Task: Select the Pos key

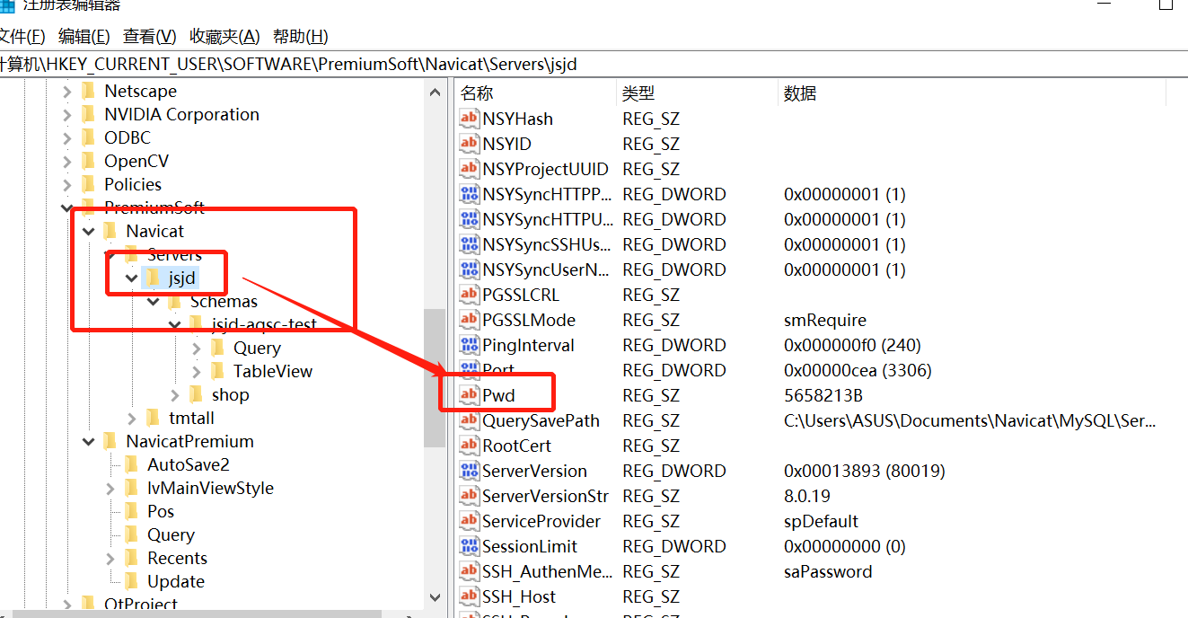Action: 161,511
